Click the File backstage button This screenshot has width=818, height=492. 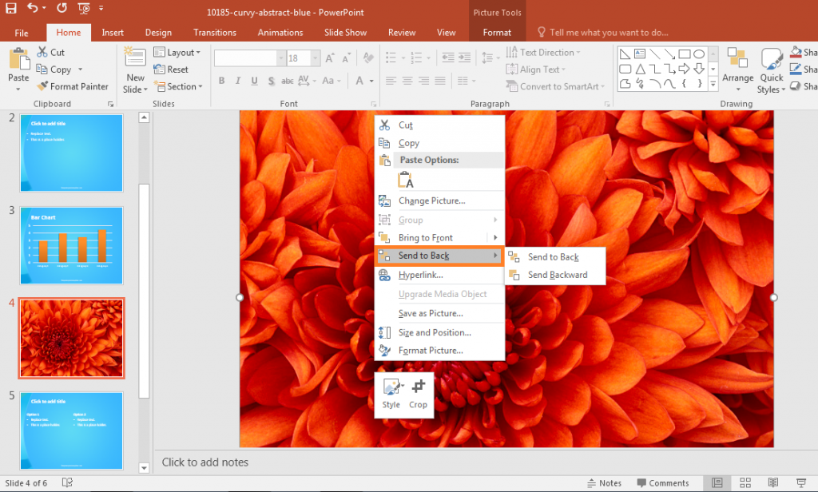[x=22, y=33]
